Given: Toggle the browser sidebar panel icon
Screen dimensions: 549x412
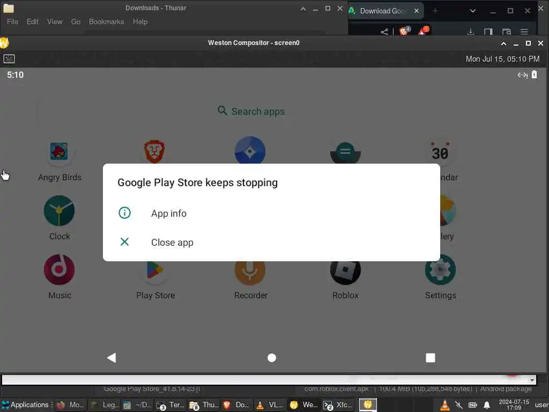Looking at the screenshot, I should [x=488, y=32].
